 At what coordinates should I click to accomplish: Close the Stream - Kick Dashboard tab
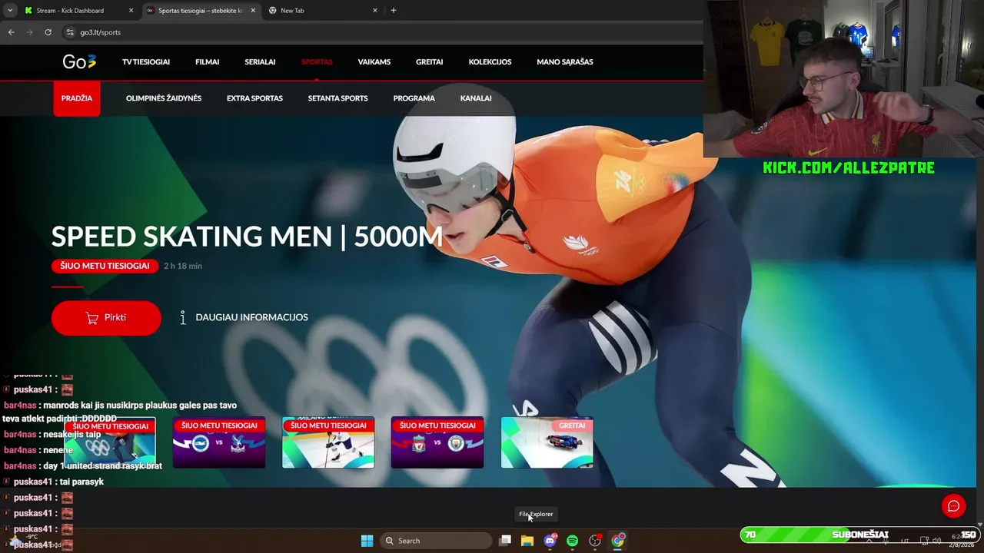pos(131,11)
